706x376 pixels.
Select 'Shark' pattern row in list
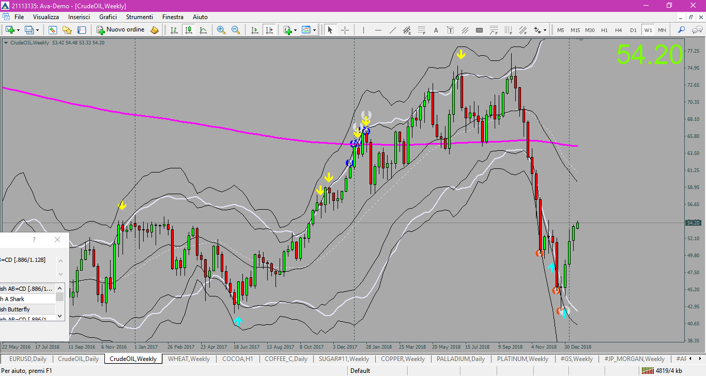coord(27,299)
